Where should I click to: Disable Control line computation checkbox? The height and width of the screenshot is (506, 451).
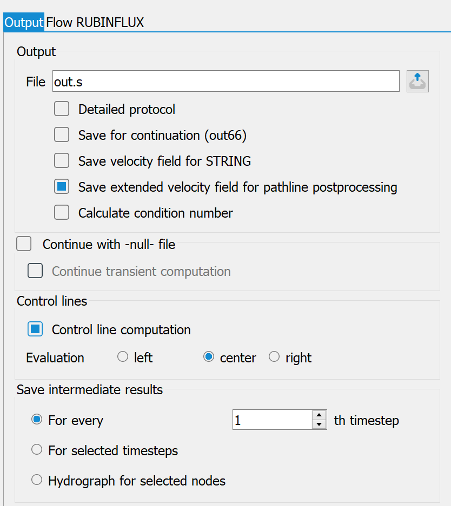(35, 329)
